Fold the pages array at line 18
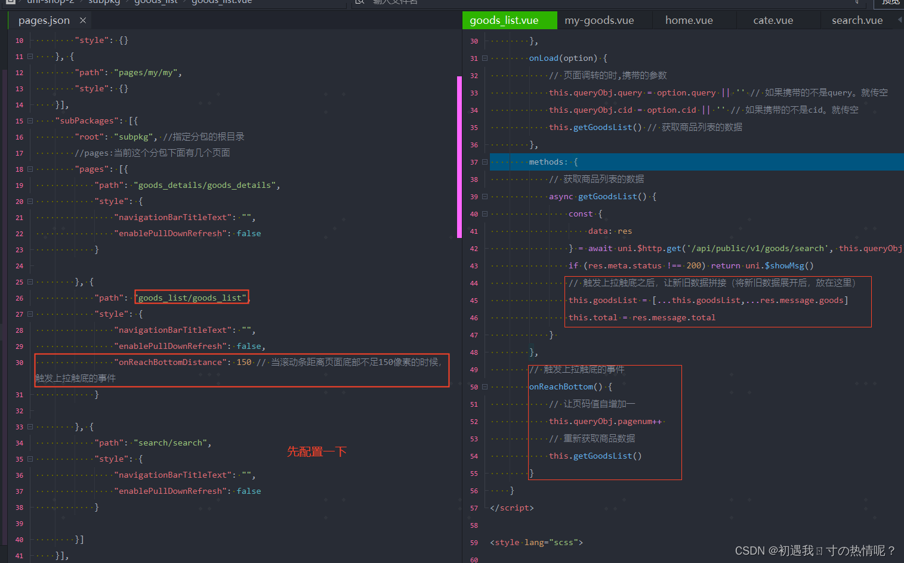The image size is (904, 563). coord(30,169)
